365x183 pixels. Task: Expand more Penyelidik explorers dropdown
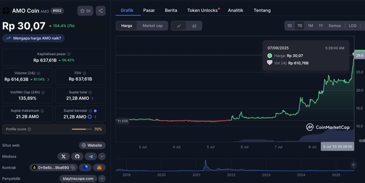click(102, 179)
